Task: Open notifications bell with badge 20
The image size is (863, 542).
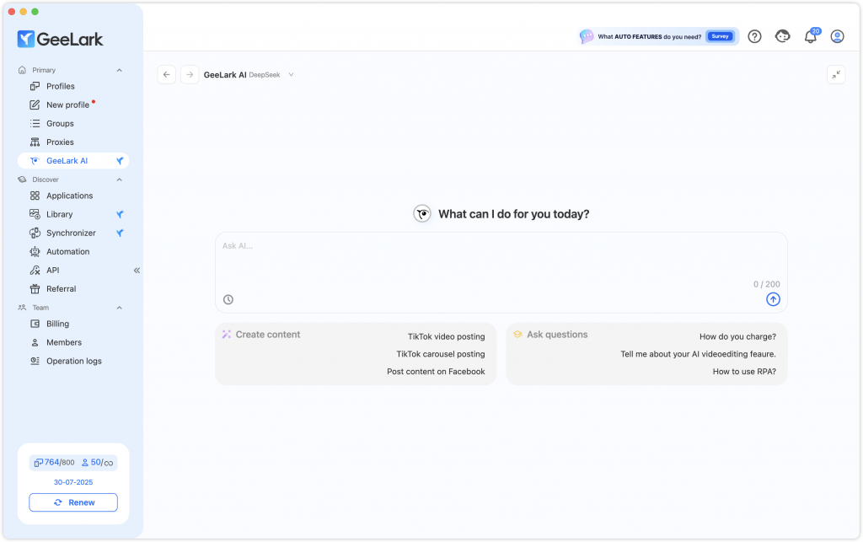Action: 811,36
